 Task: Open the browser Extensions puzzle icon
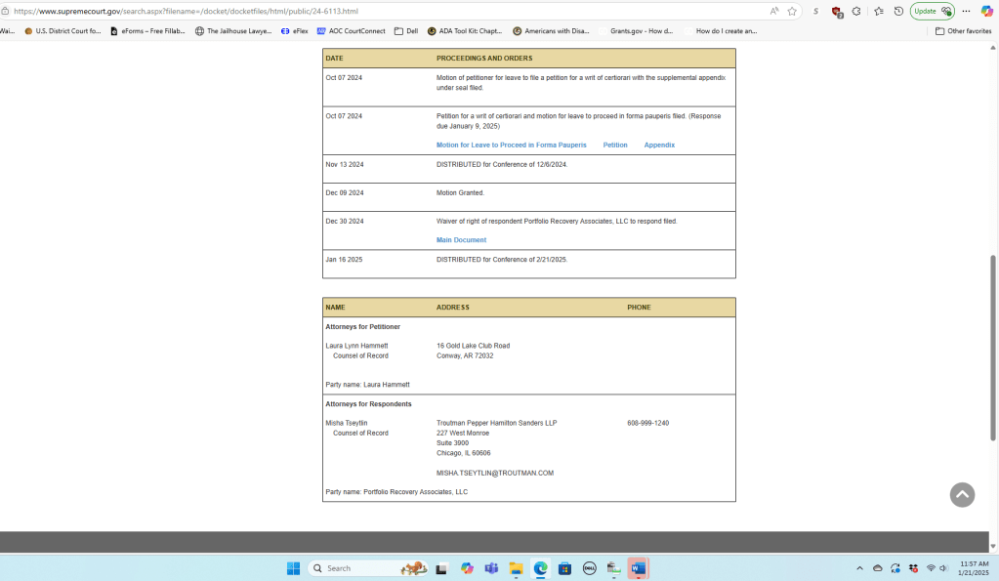[856, 11]
